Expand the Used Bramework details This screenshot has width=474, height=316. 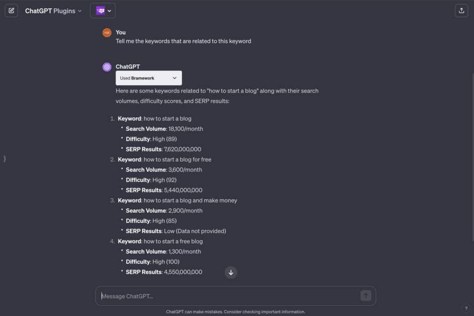(x=149, y=78)
